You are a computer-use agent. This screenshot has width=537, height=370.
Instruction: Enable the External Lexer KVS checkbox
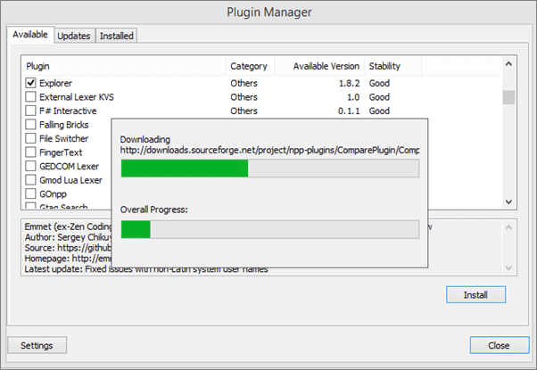coord(31,97)
